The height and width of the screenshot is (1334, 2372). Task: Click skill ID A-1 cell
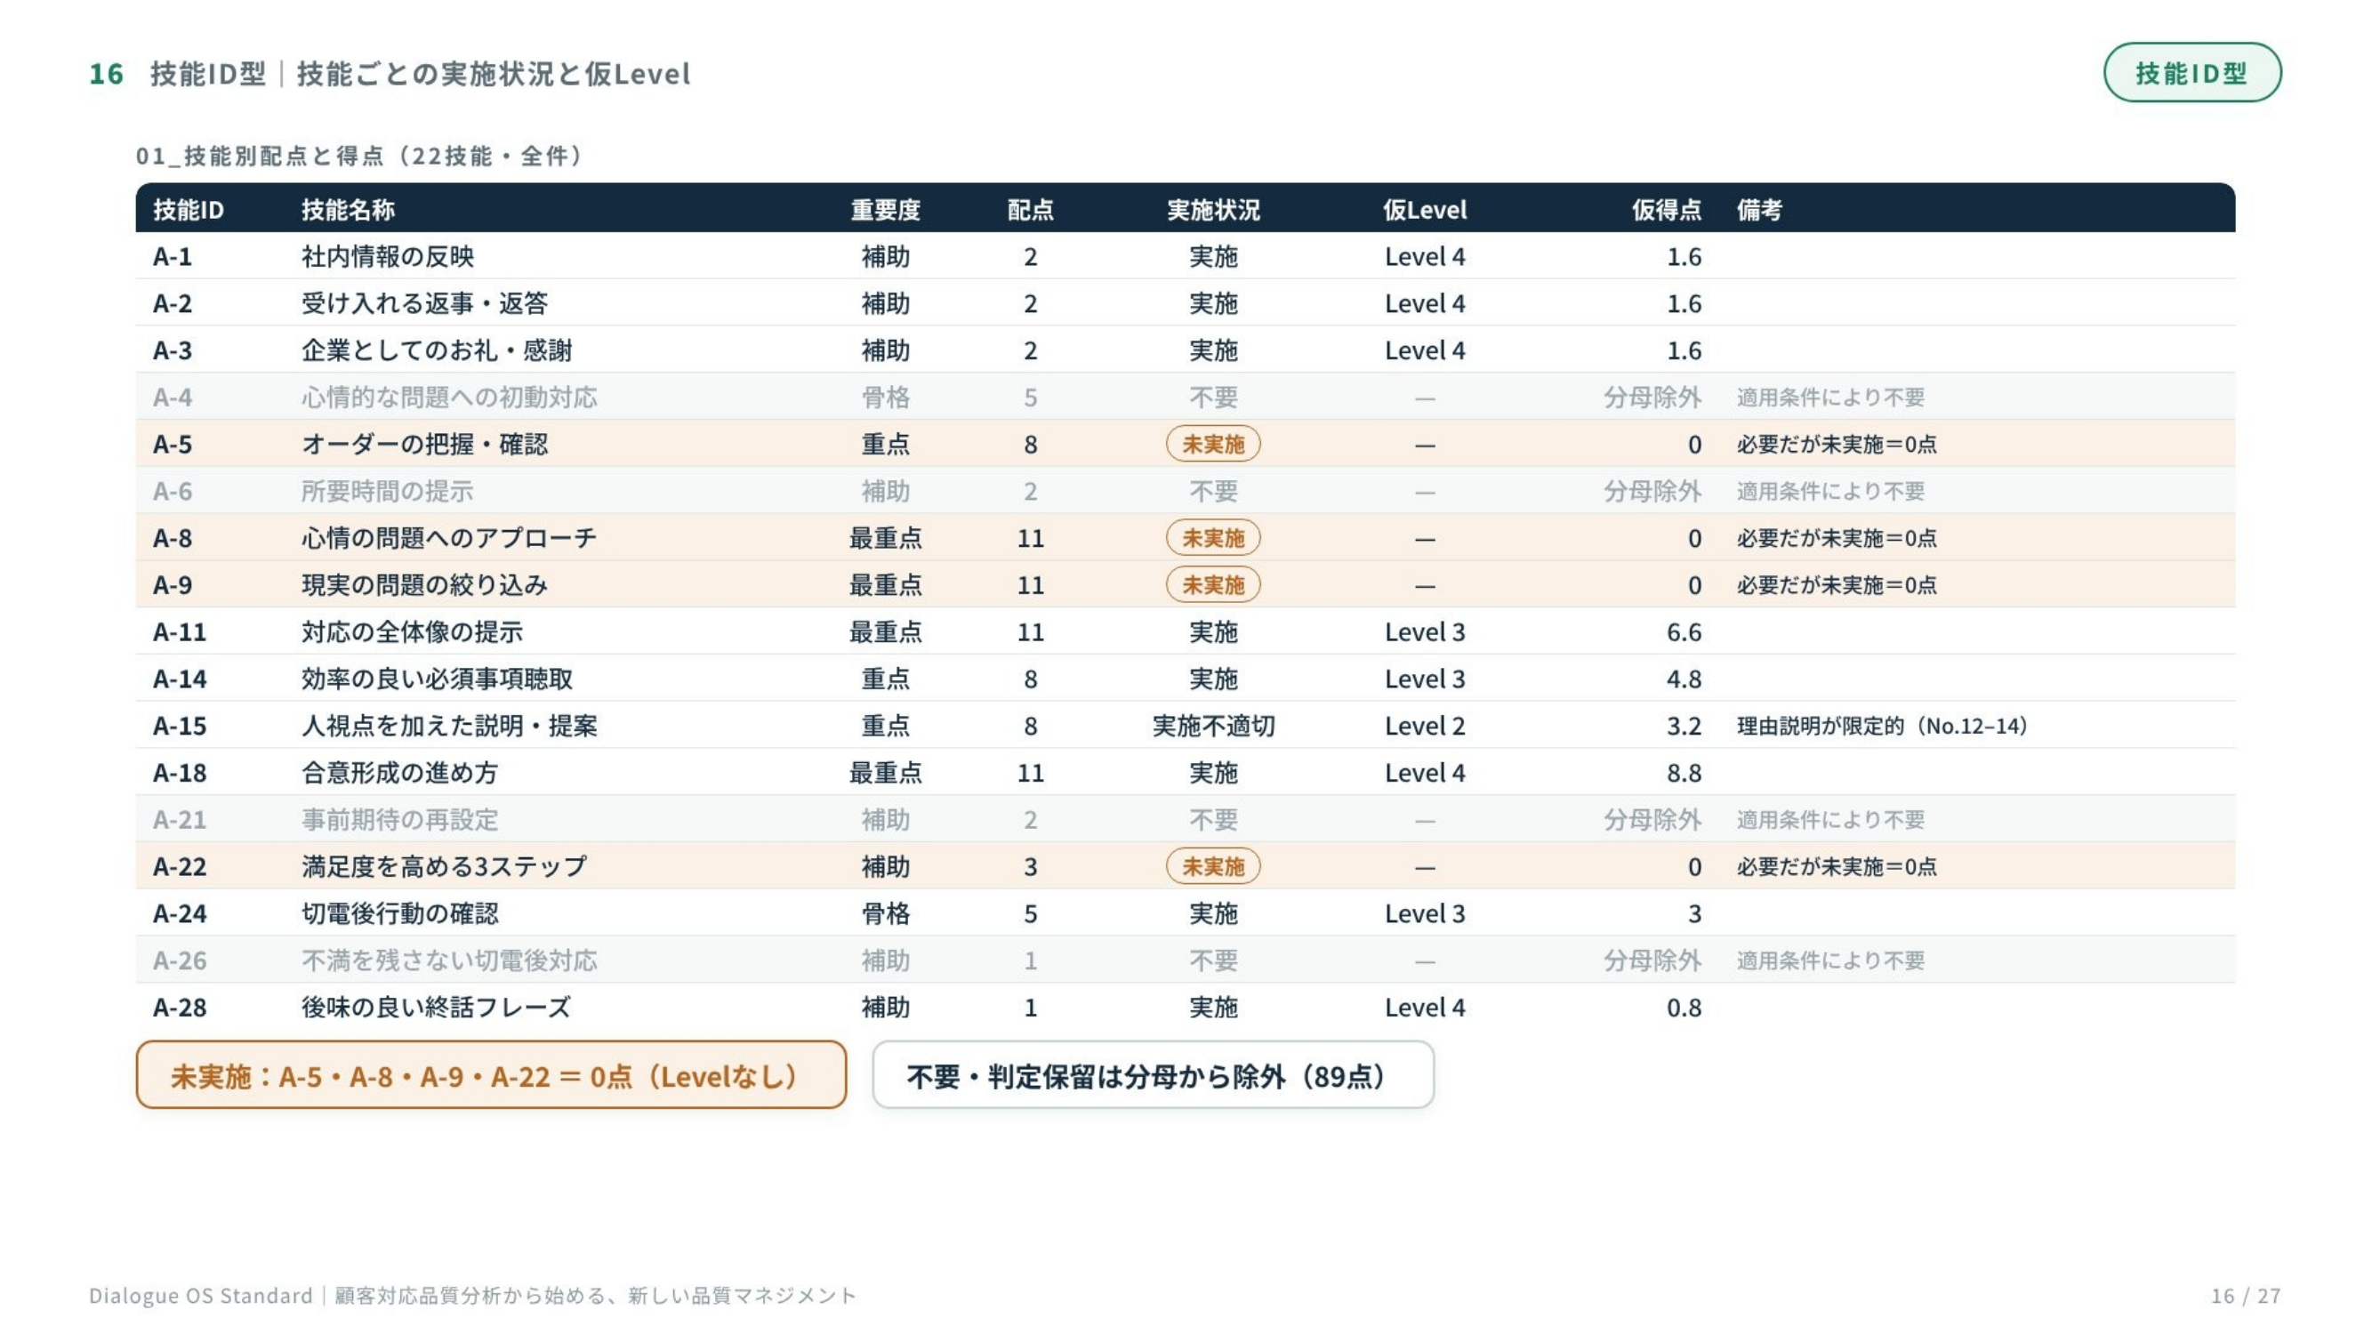(x=173, y=257)
